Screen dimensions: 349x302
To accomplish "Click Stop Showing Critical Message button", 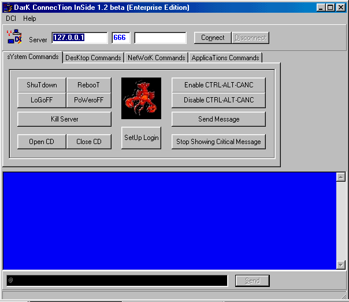I will click(218, 142).
